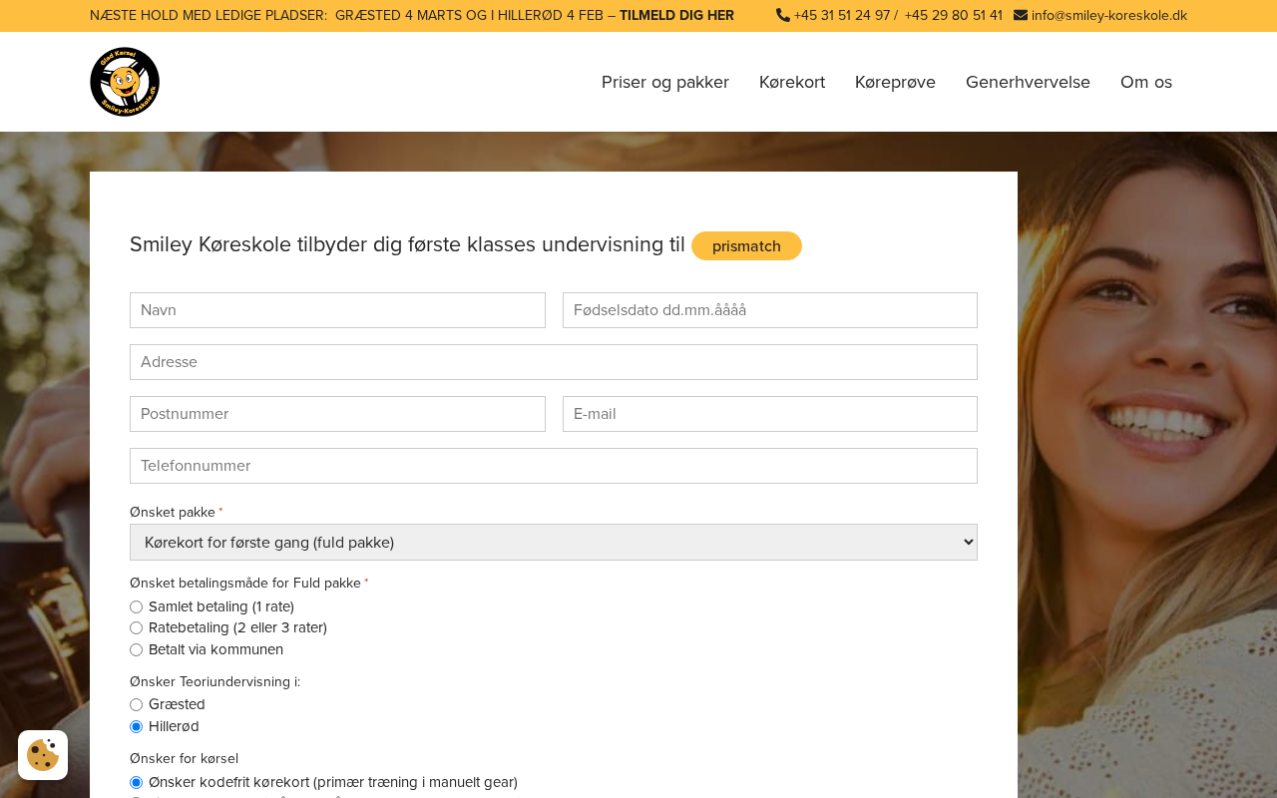Expand the Ønsket pakke dropdown
The width and height of the screenshot is (1277, 798).
click(x=554, y=543)
